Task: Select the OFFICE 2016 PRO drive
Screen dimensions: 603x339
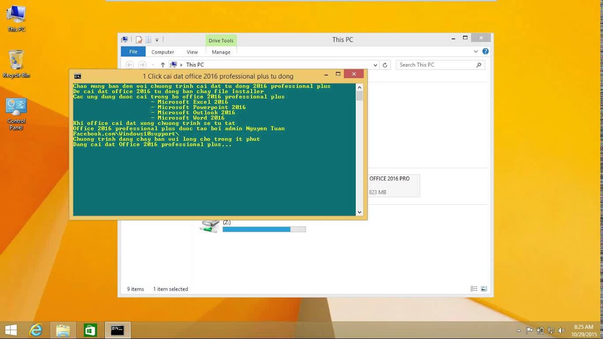Action: [393, 186]
